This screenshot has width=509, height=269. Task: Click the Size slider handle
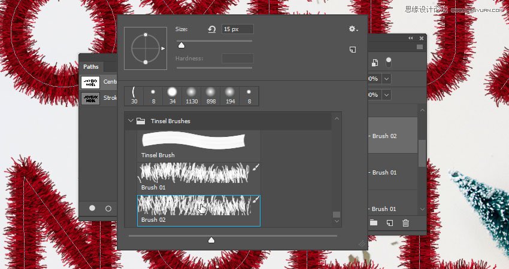pyautogui.click(x=181, y=45)
